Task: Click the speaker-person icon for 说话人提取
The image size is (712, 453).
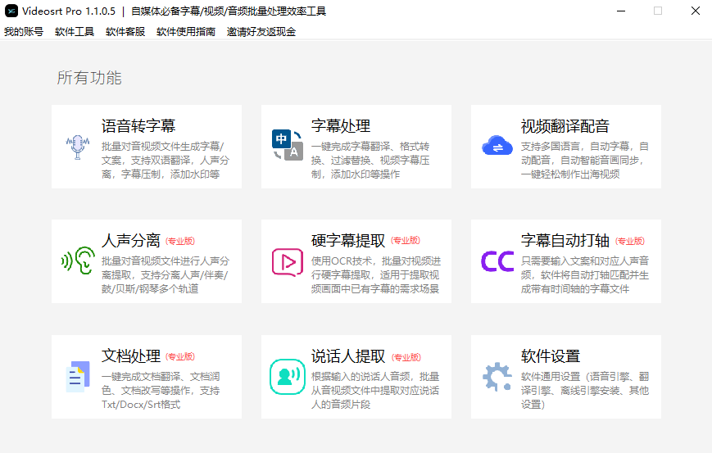Action: click(288, 377)
